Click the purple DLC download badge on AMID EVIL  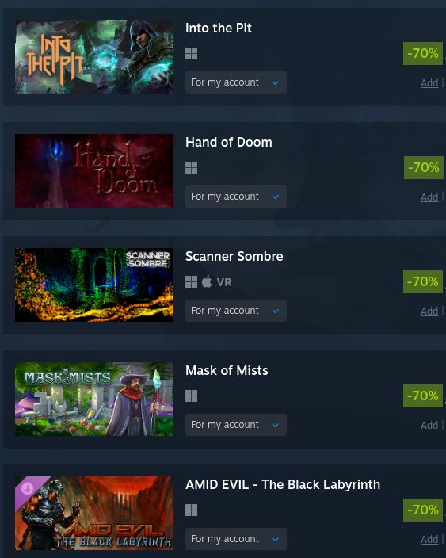pos(28,488)
